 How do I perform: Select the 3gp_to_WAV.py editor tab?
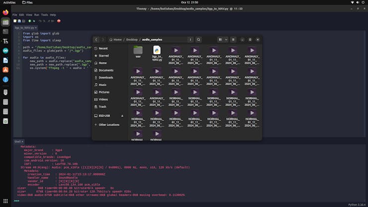pos(24,27)
